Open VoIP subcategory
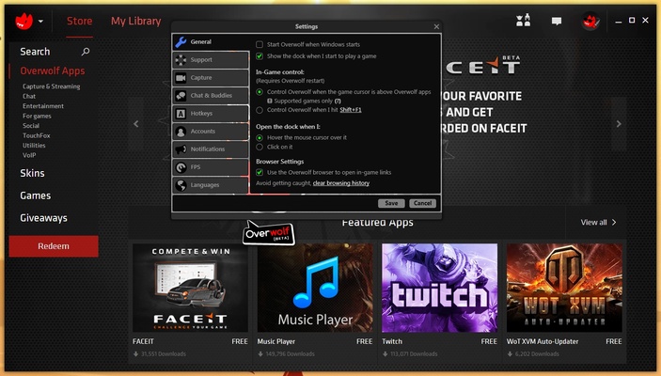Viewport: 661px width, 376px height. pyautogui.click(x=29, y=155)
